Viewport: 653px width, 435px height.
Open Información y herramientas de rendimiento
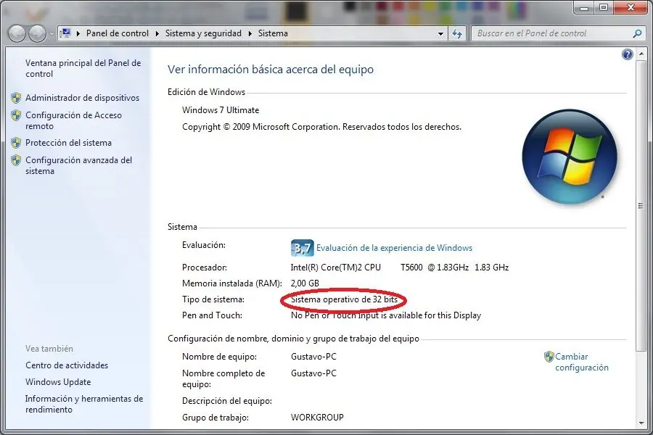[x=83, y=404]
